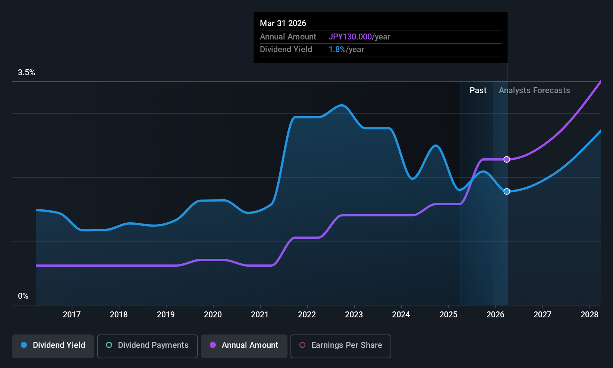Enable the Dividend Payments series
This screenshot has width=613, height=368.
point(147,346)
